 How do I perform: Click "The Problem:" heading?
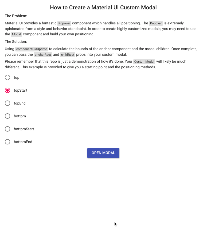[x=15, y=16]
